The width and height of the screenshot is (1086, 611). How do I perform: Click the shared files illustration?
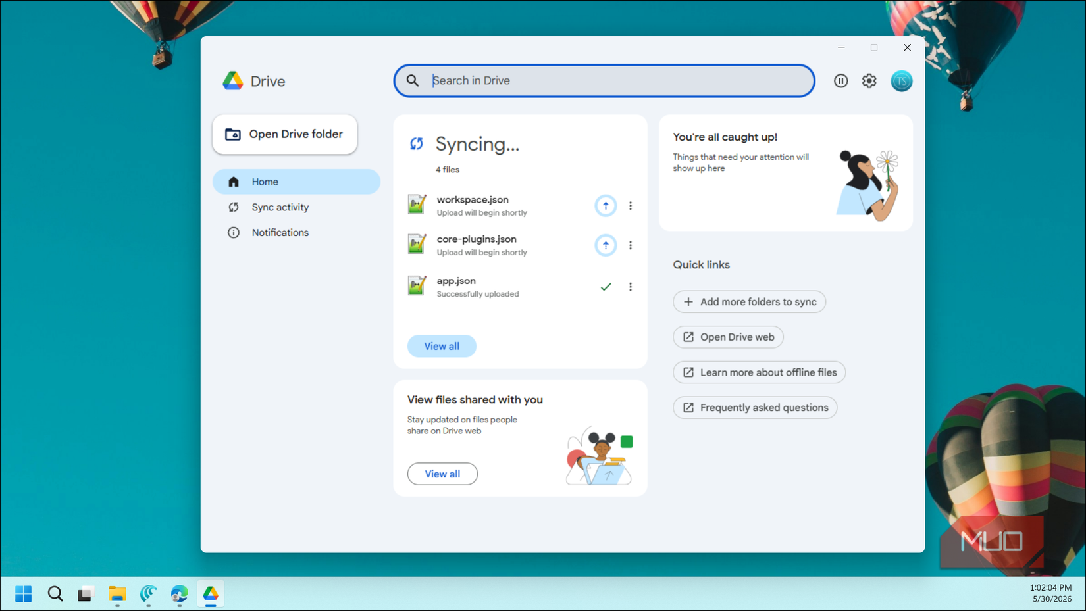pyautogui.click(x=599, y=455)
